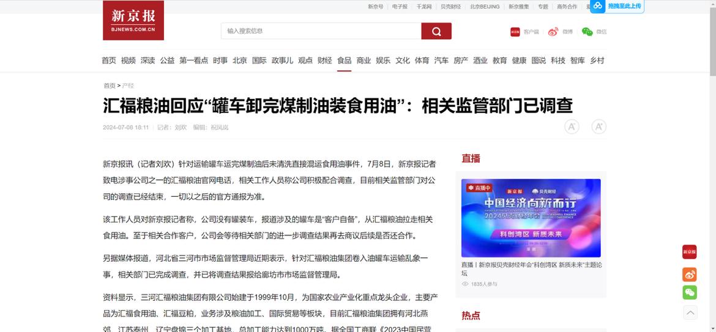Open the 深读 navigation tab
This screenshot has width=716, height=332.
148,60
